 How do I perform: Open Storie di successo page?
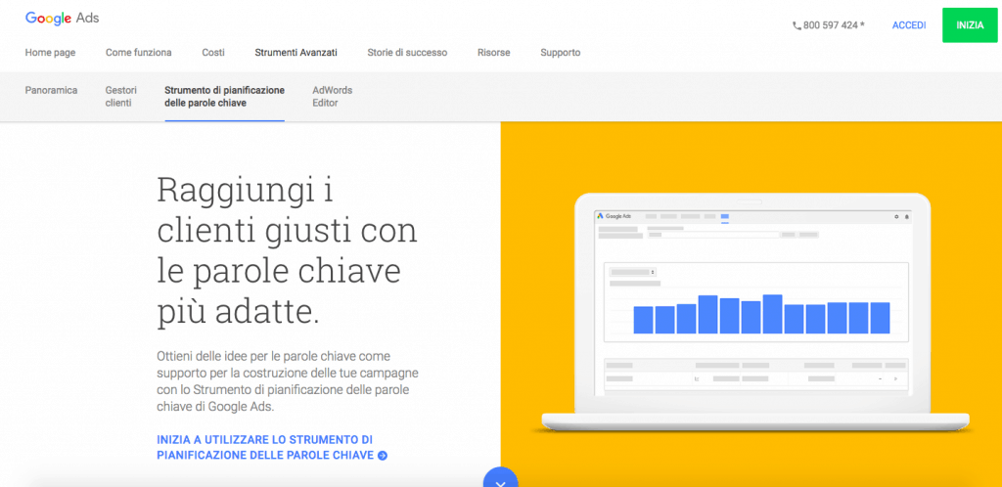(x=407, y=53)
